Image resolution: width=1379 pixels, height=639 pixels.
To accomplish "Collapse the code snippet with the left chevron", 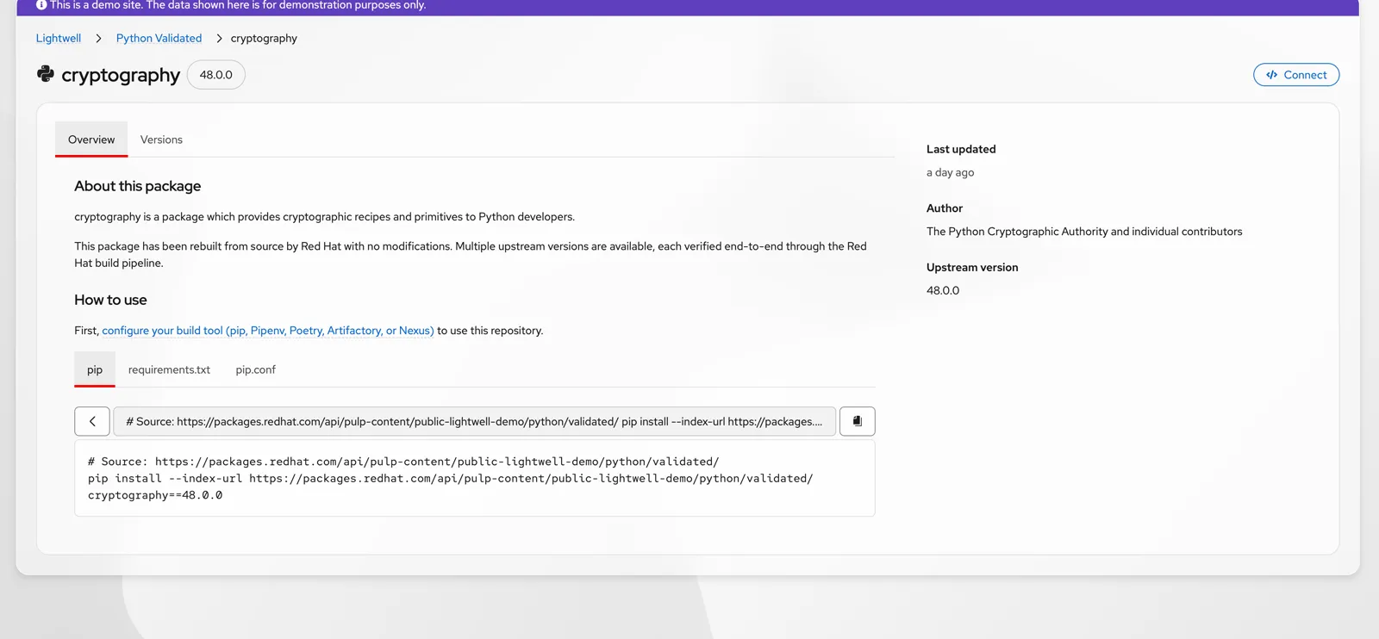I will pos(92,421).
